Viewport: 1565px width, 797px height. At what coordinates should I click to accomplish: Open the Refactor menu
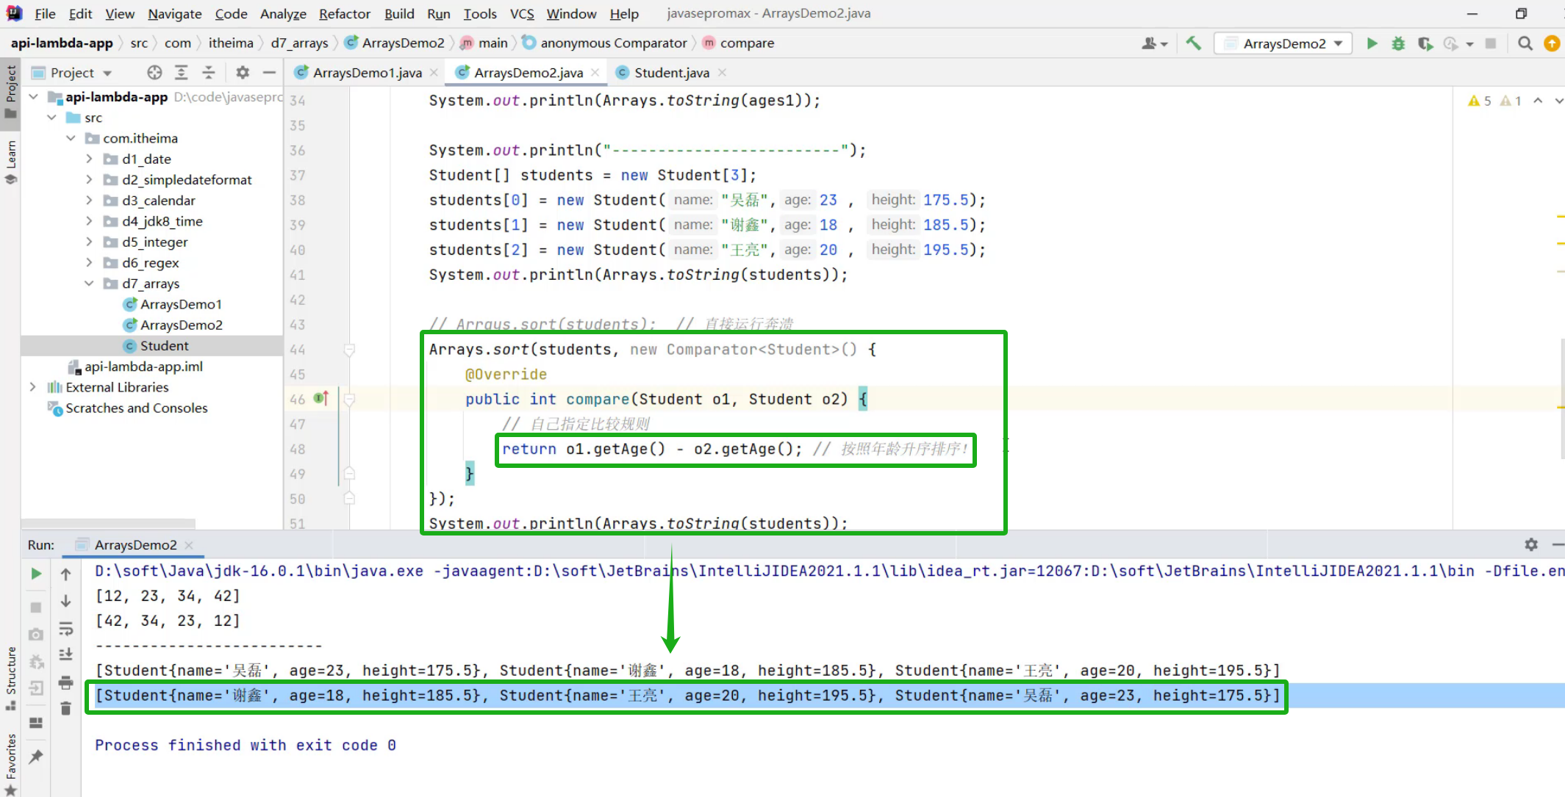(x=344, y=13)
